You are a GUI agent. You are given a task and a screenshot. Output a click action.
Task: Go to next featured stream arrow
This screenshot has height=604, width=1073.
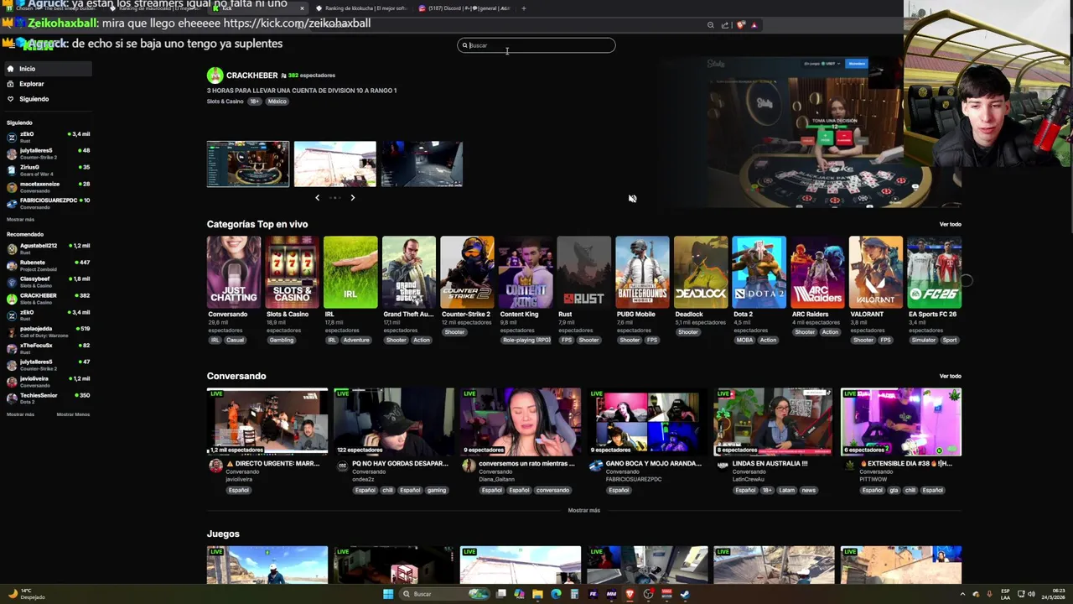(353, 198)
